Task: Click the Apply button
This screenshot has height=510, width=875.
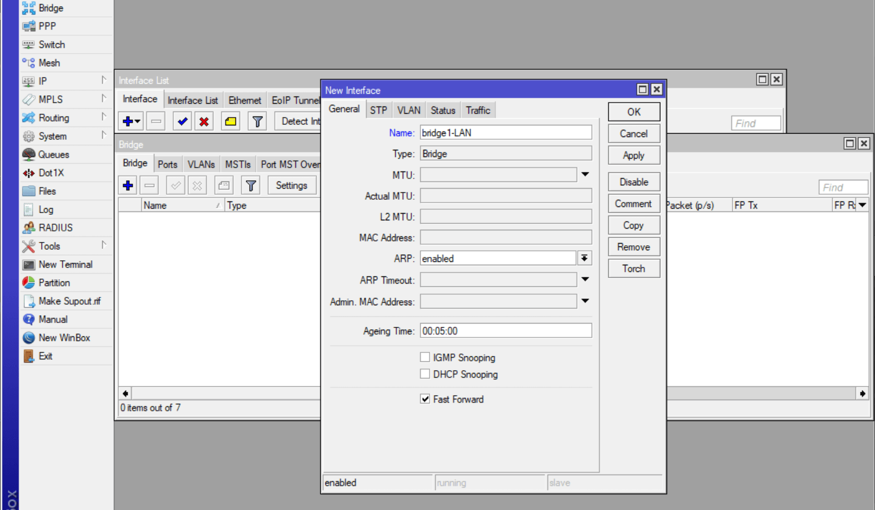Action: tap(633, 155)
